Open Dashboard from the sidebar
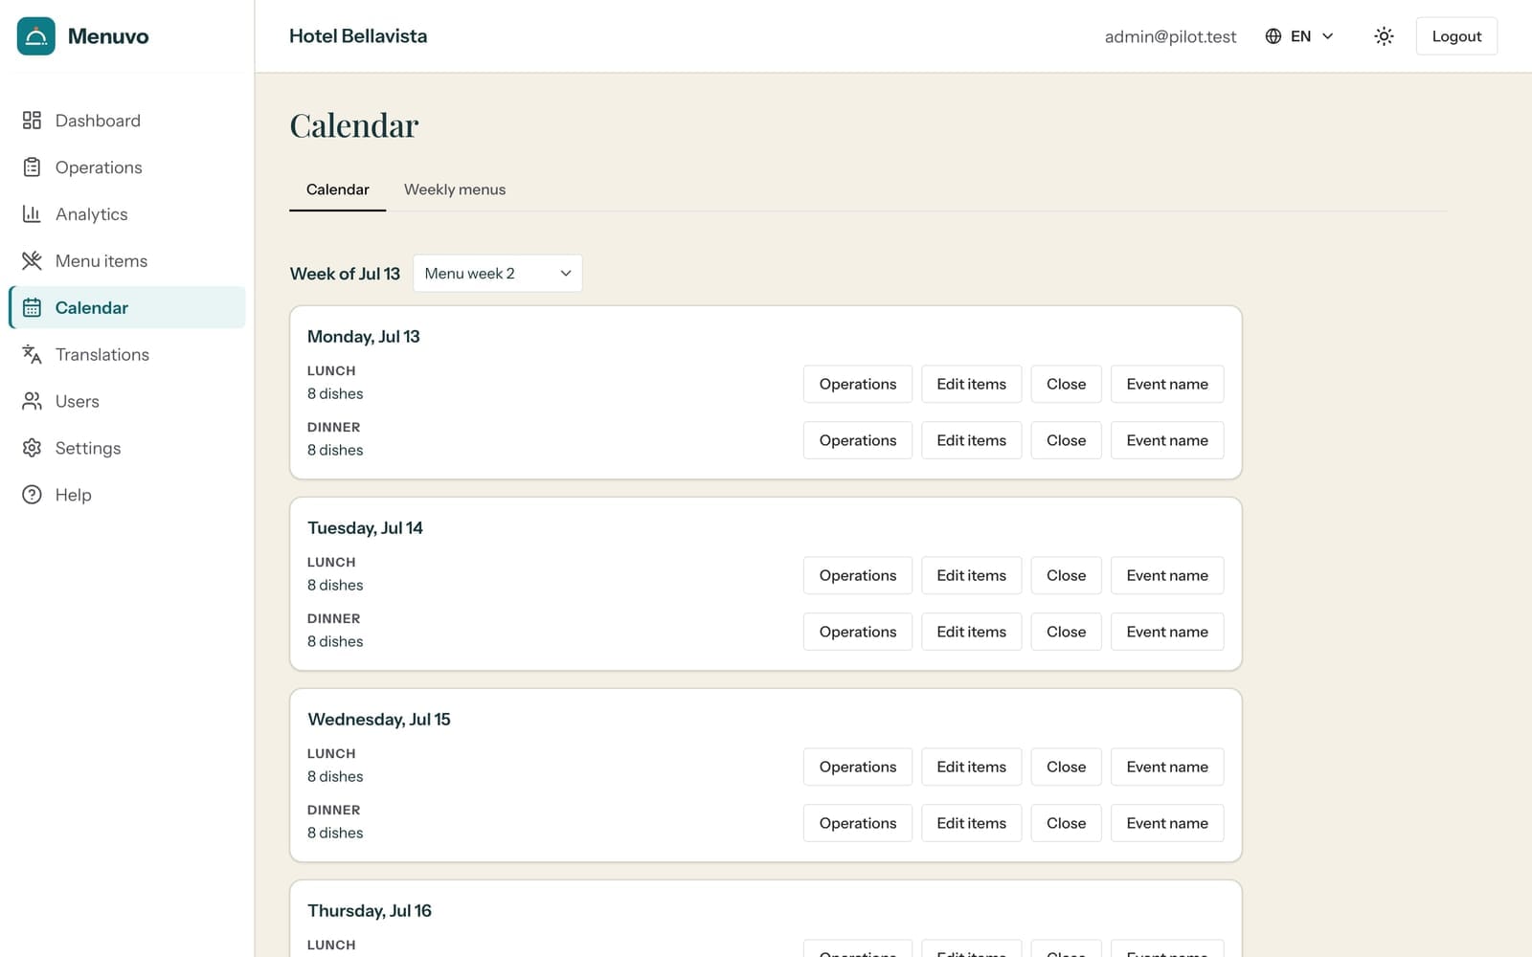1532x957 pixels. coord(126,121)
